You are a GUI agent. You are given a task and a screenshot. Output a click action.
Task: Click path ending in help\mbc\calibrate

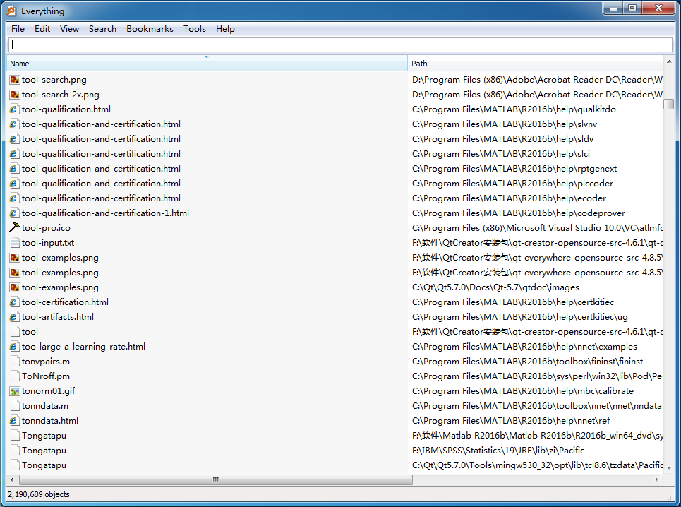pyautogui.click(x=522, y=391)
